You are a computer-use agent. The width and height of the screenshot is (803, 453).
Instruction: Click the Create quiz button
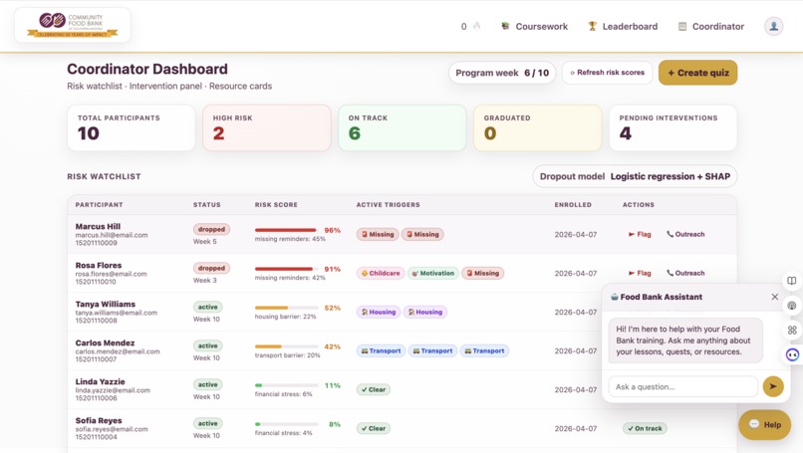(x=697, y=73)
